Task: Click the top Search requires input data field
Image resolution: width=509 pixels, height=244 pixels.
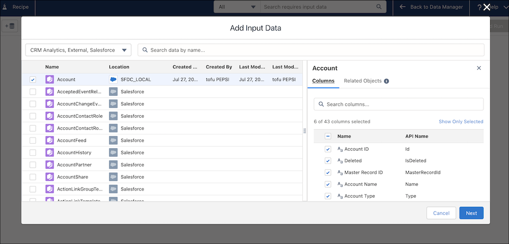Action: click(323, 7)
